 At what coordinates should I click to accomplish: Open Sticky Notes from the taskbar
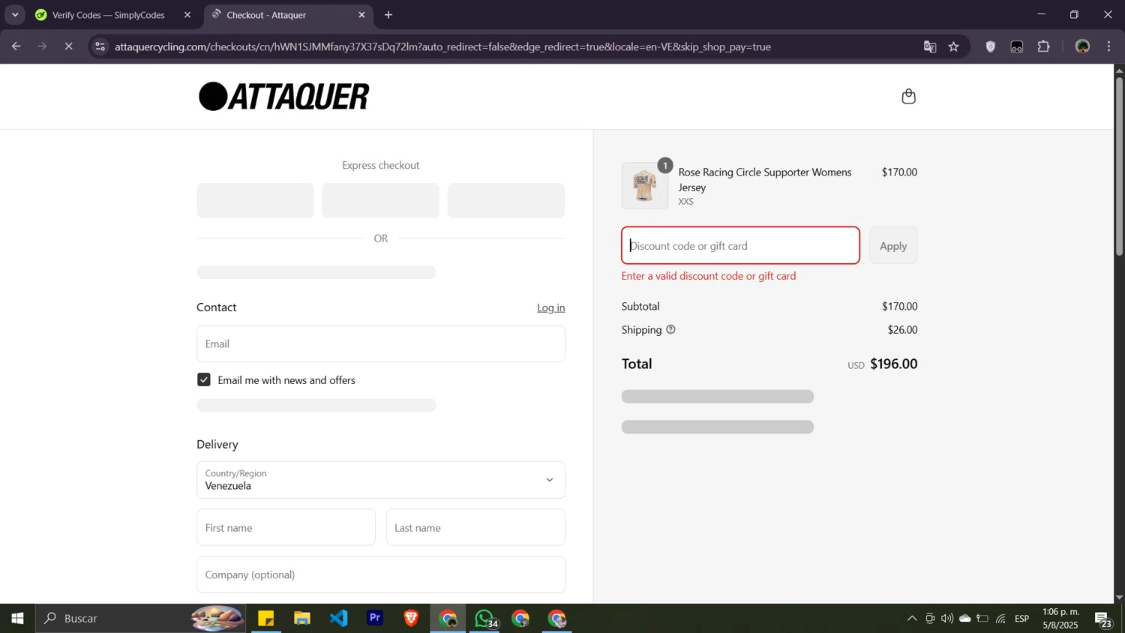pyautogui.click(x=266, y=619)
